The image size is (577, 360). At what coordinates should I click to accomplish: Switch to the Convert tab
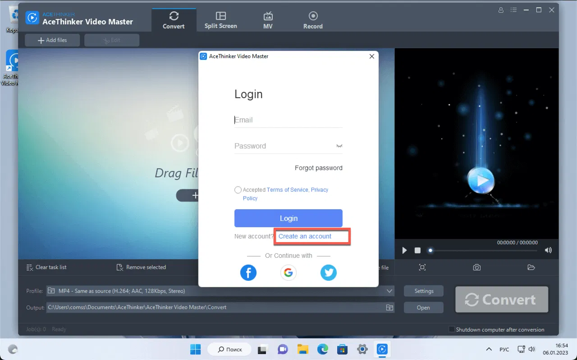pos(174,20)
